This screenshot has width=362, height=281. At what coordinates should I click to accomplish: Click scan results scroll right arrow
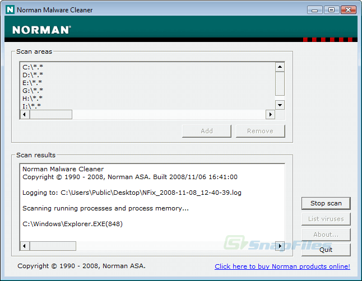[x=280, y=246]
